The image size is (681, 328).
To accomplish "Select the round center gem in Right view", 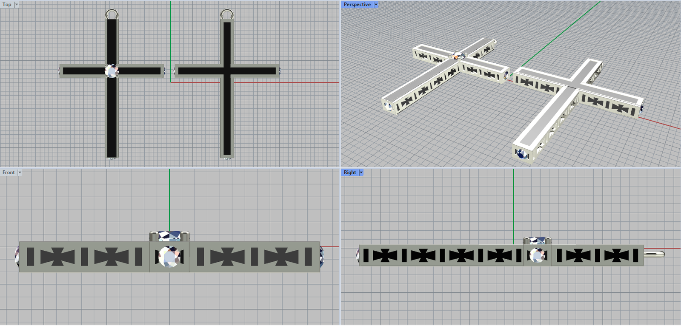I will [x=537, y=255].
